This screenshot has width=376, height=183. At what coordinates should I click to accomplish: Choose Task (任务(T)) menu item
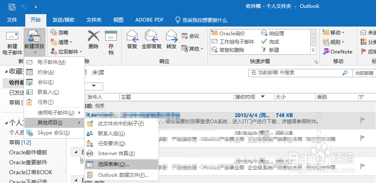(54, 102)
